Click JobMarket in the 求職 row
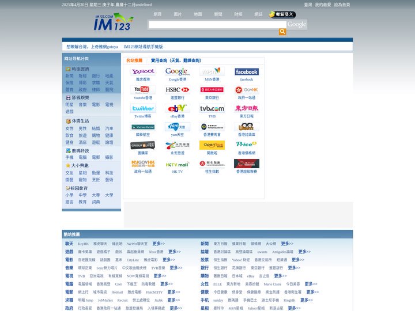 tap(105, 301)
